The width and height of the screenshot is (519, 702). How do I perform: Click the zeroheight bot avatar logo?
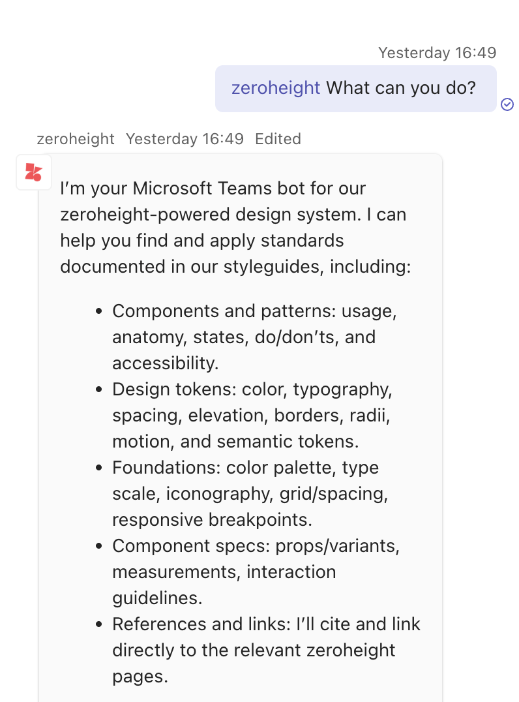pyautogui.click(x=33, y=172)
